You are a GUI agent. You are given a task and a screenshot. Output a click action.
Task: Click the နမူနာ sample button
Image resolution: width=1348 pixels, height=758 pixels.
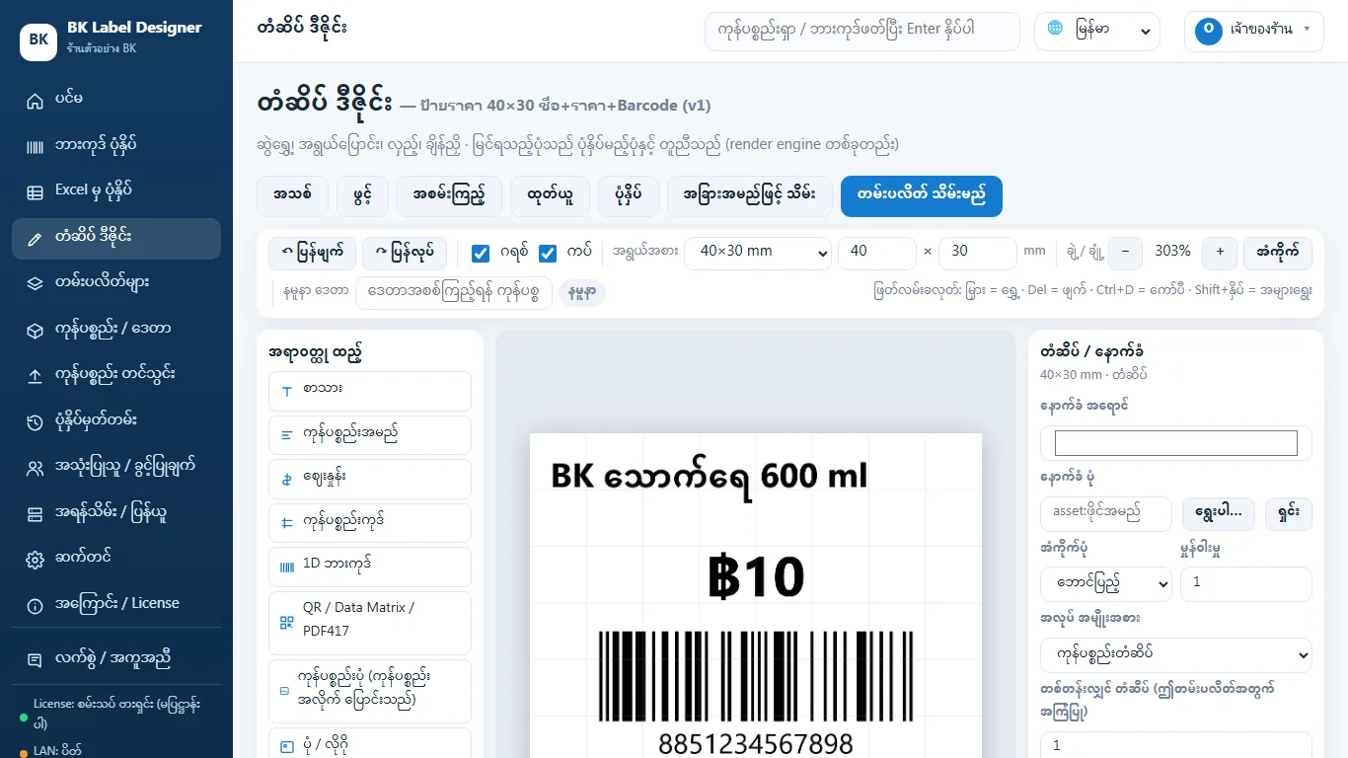click(582, 293)
